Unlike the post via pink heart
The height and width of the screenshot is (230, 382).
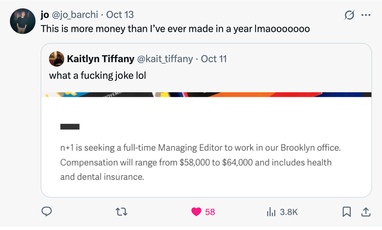196,212
